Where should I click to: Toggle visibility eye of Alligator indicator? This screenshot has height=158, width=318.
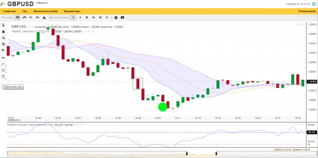86,32
